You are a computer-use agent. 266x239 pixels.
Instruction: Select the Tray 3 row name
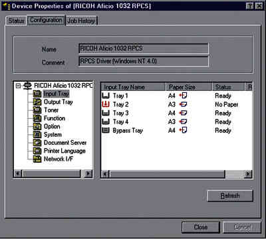pos(120,113)
